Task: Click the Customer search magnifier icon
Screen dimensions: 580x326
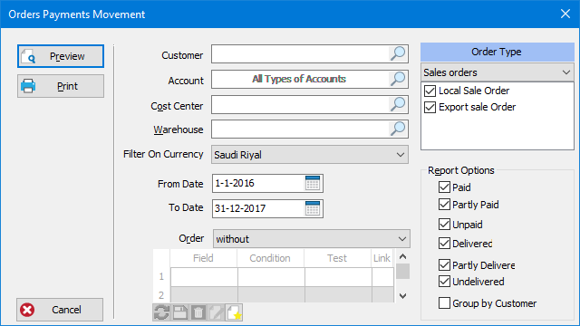Action: (x=398, y=54)
